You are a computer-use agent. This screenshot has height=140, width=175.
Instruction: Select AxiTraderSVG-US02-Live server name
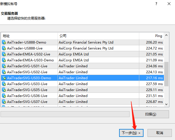pyautogui.click(x=27, y=72)
